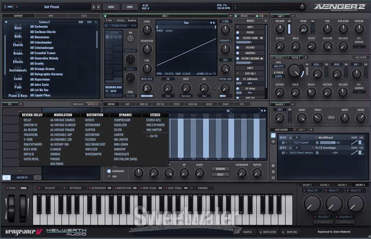Toggle the oscillator ON power button
The width and height of the screenshot is (371, 239).
[131, 38]
